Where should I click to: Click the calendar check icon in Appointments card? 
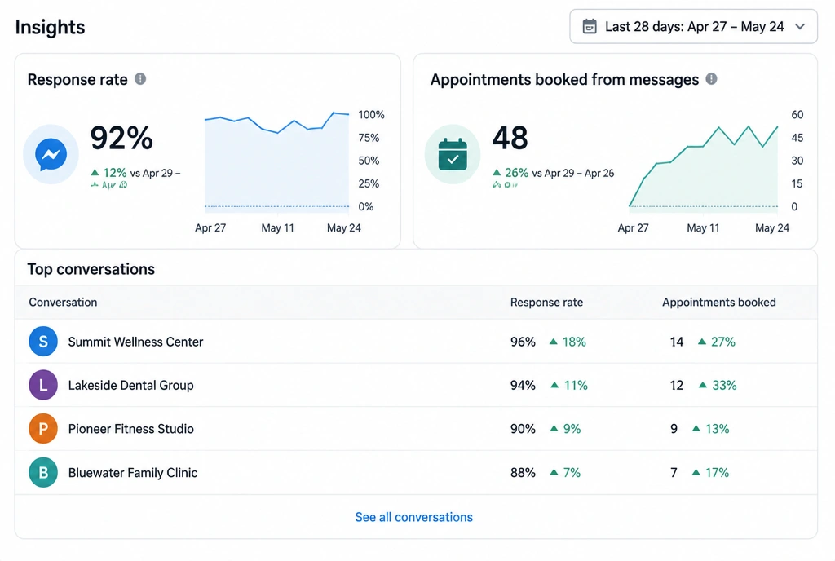[453, 154]
